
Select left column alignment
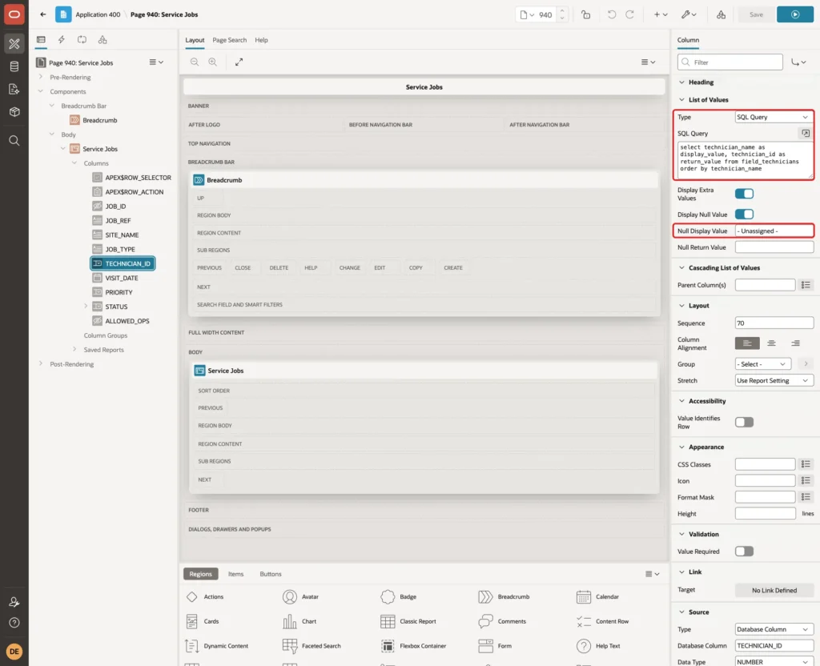coord(747,343)
